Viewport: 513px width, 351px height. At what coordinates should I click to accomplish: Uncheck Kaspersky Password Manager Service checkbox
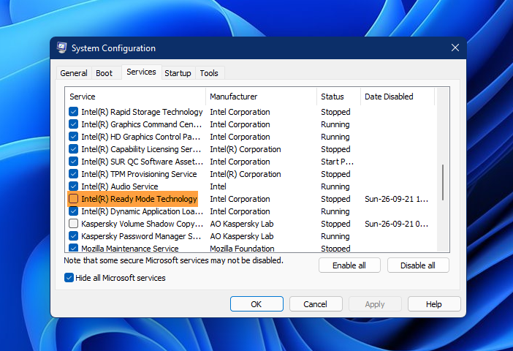pos(73,236)
